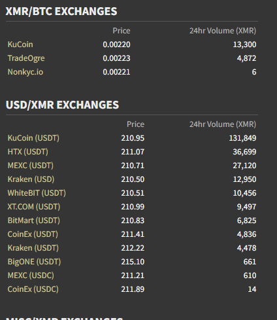
Task: Open the WhiteBIT (USDT) exchange link
Action: click(x=37, y=193)
